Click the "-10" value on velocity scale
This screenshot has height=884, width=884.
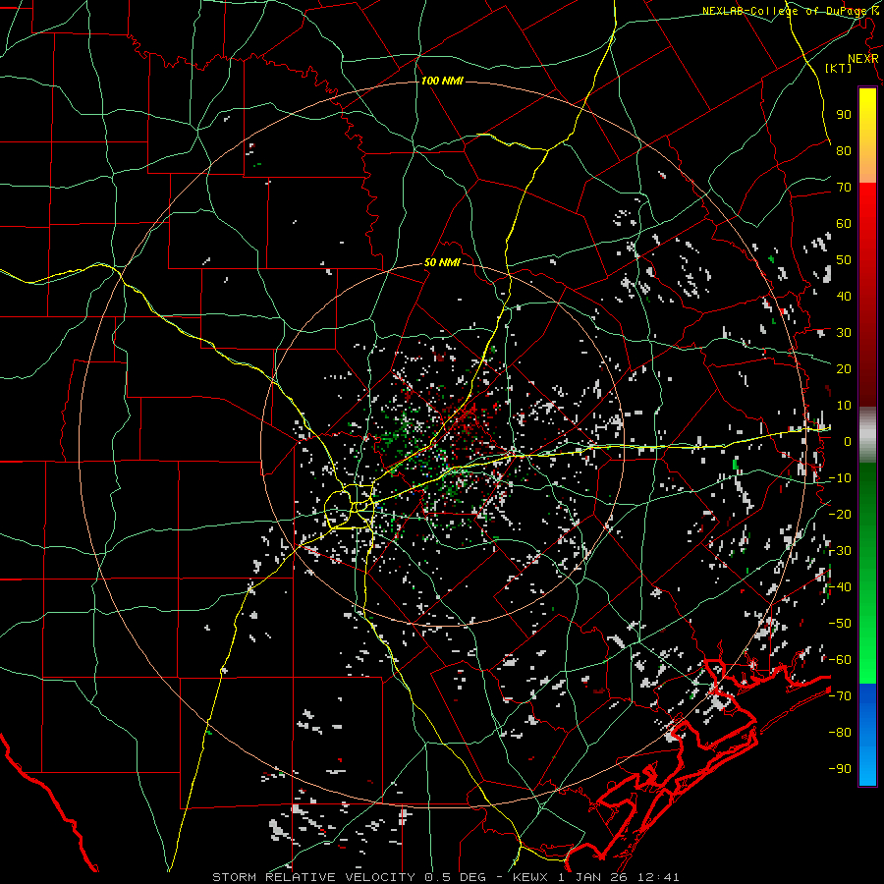click(x=840, y=478)
